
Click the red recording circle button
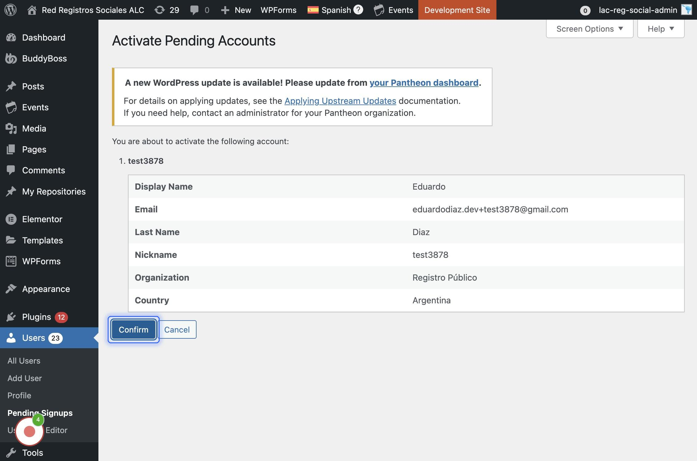click(x=30, y=431)
